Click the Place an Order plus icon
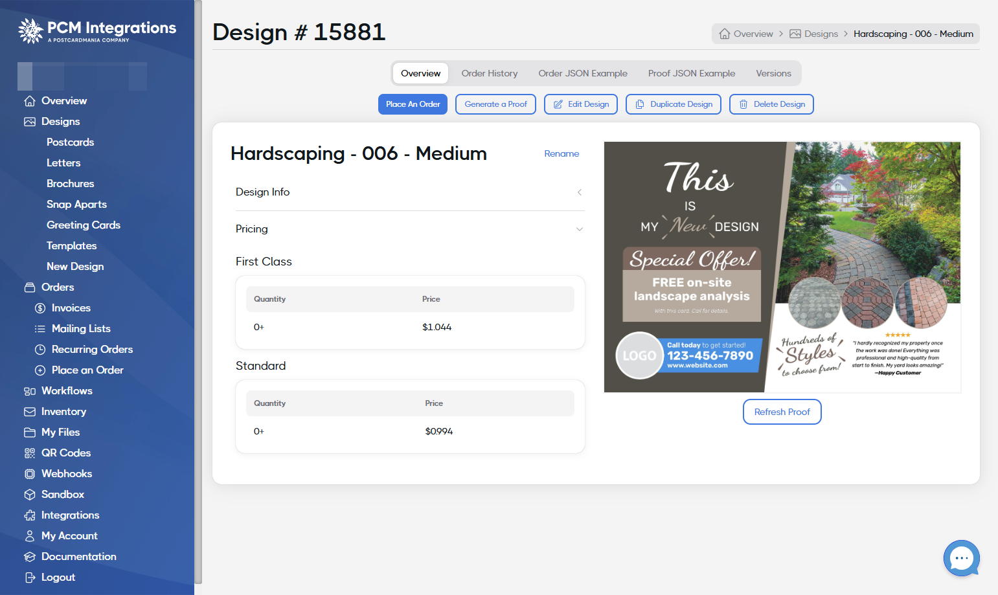 click(40, 370)
